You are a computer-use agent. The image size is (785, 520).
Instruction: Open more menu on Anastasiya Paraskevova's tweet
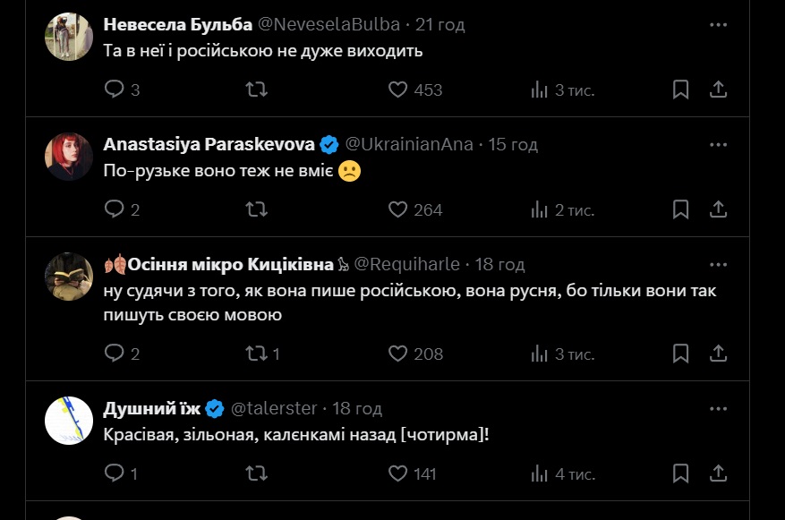(x=718, y=144)
